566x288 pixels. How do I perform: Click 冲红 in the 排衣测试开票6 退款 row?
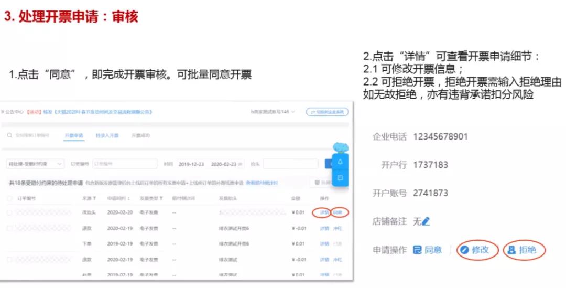click(x=338, y=228)
